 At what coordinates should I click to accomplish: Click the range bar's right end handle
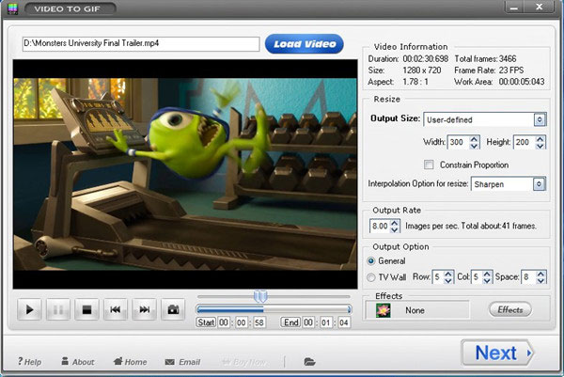click(349, 309)
